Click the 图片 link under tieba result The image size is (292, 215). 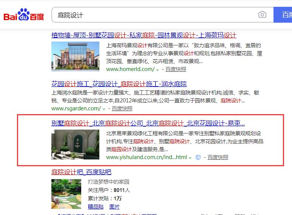tap(114, 207)
